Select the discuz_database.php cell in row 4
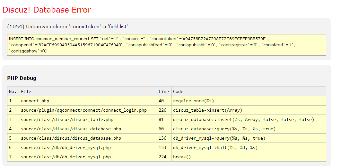This screenshot has height=167, width=341. pyautogui.click(x=88, y=129)
